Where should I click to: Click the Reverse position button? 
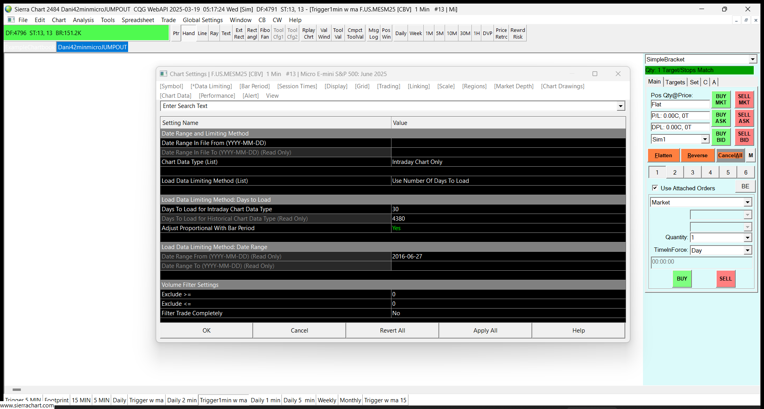(x=697, y=155)
